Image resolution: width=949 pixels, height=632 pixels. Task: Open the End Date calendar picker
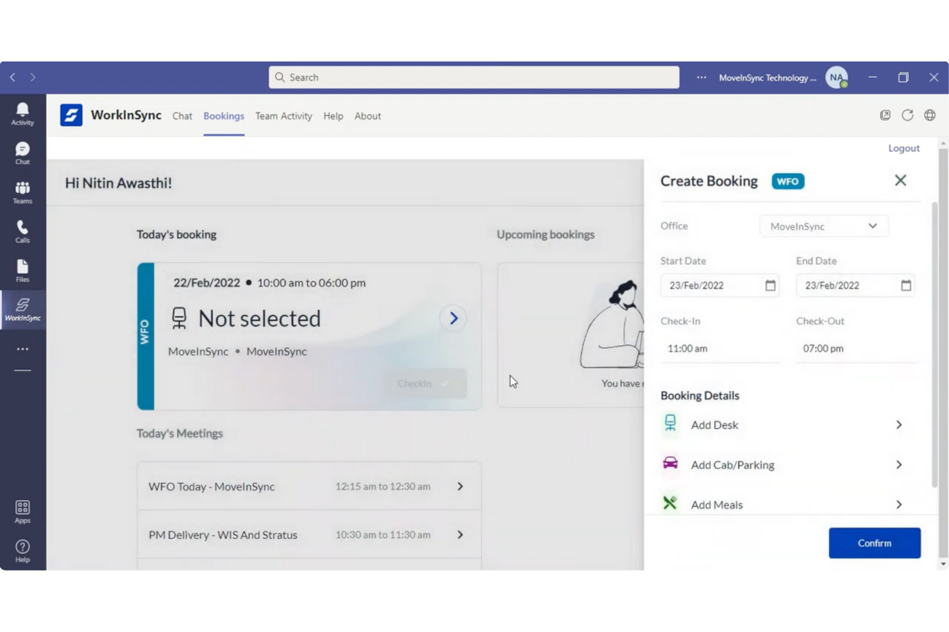905,286
